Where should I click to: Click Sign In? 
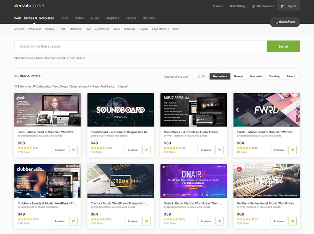(x=292, y=6)
